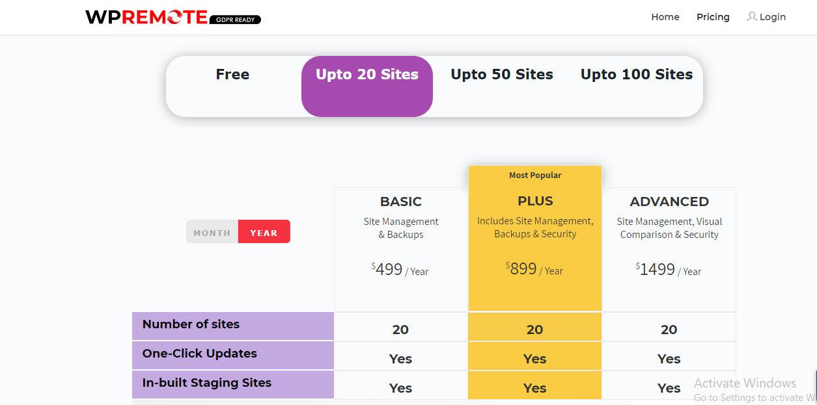The height and width of the screenshot is (405, 817).
Task: Click the PLUS description mentioning Backups & Security
Action: (x=535, y=228)
